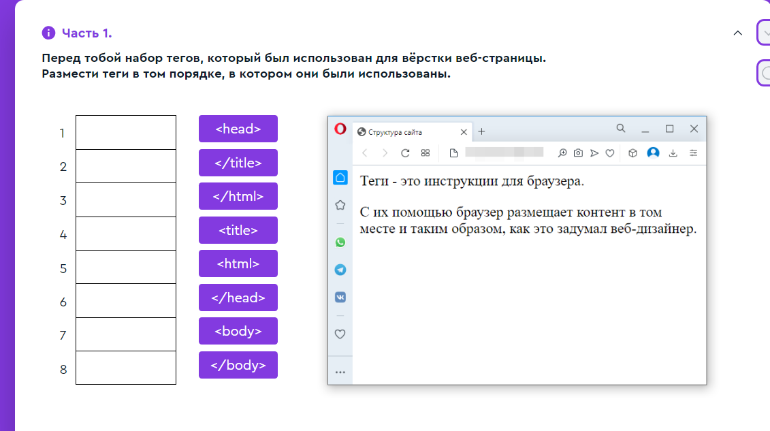Reload the page in Opera
The height and width of the screenshot is (431, 770).
(x=405, y=153)
